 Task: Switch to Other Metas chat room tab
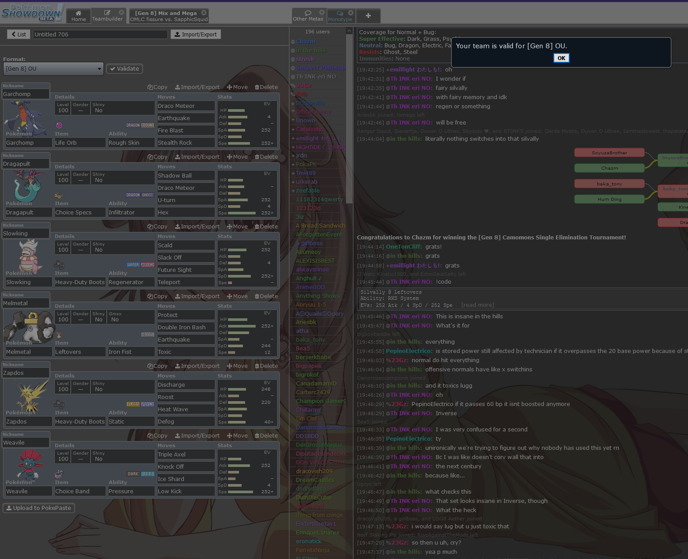[x=308, y=16]
